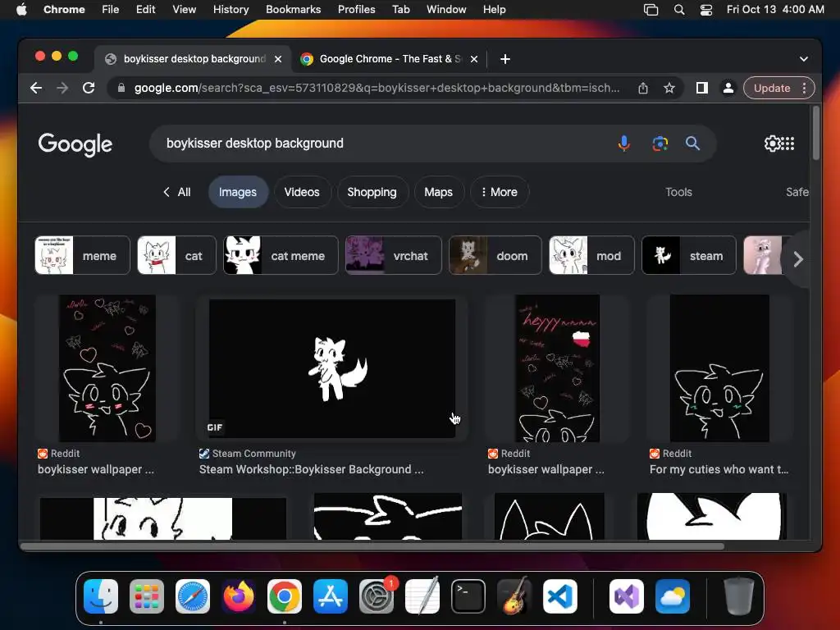Close the boykisser desktop background tab
The image size is (840, 630).
[278, 59]
